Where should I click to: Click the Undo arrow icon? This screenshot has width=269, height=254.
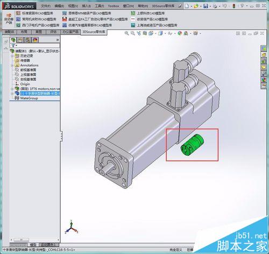tap(224, 6)
